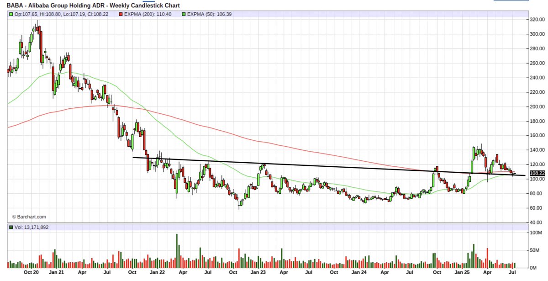This screenshot has height=281, width=548.
Task: Click the 'Jan 24' date axis label
Action: click(x=359, y=272)
